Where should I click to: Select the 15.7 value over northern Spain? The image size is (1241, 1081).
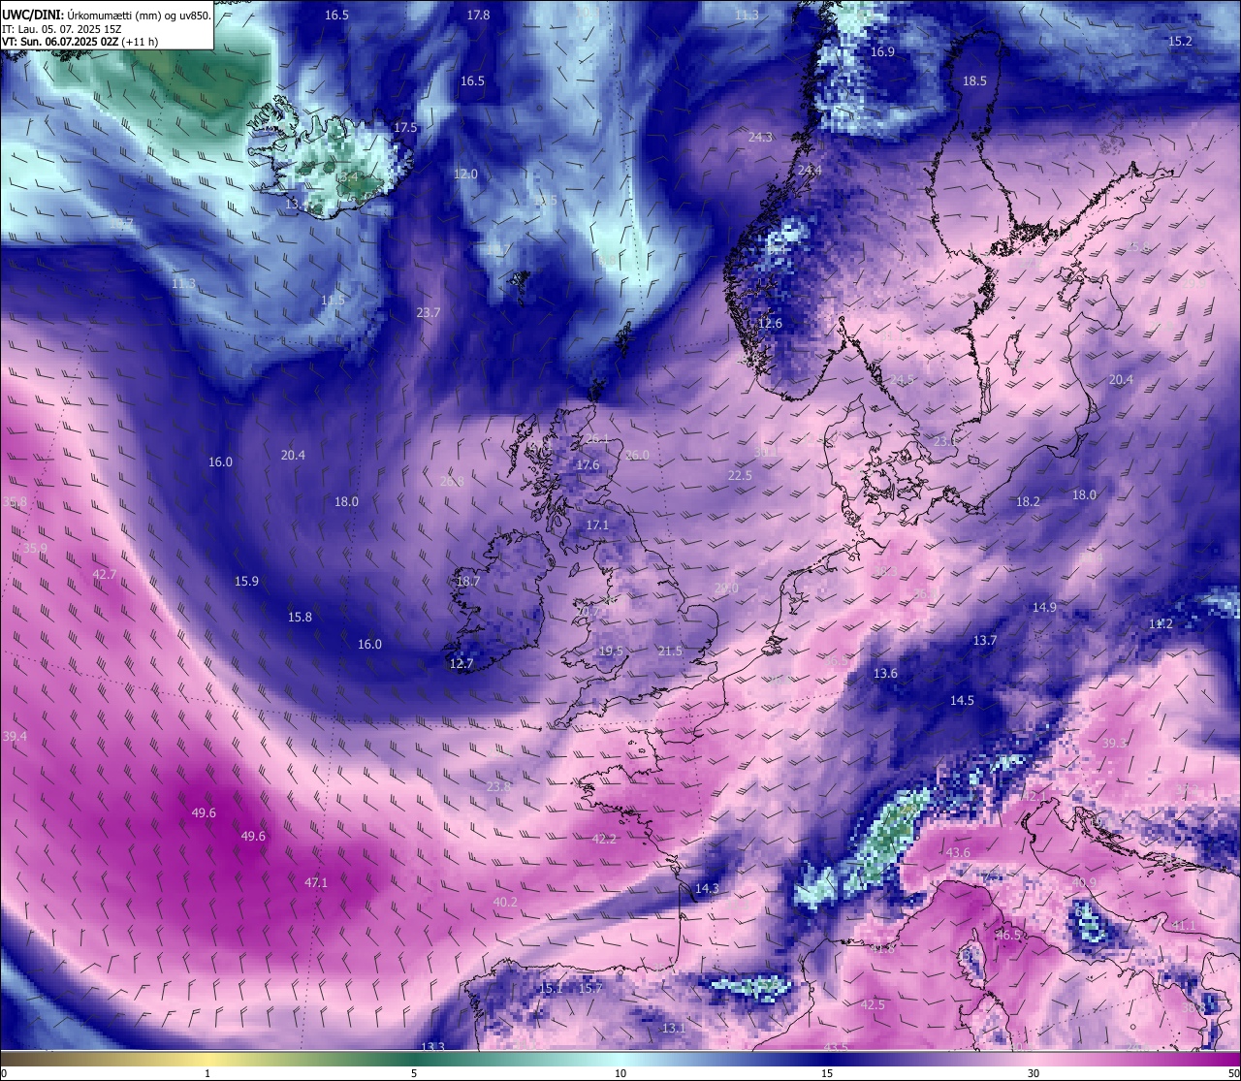pyautogui.click(x=590, y=989)
